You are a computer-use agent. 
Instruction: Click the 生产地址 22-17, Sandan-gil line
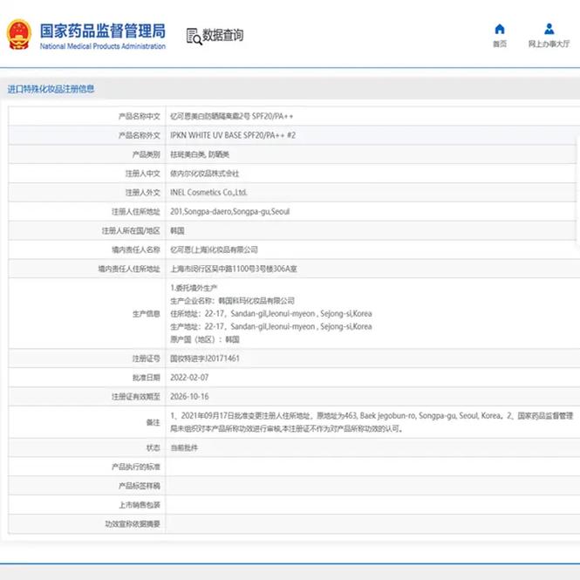(x=270, y=326)
